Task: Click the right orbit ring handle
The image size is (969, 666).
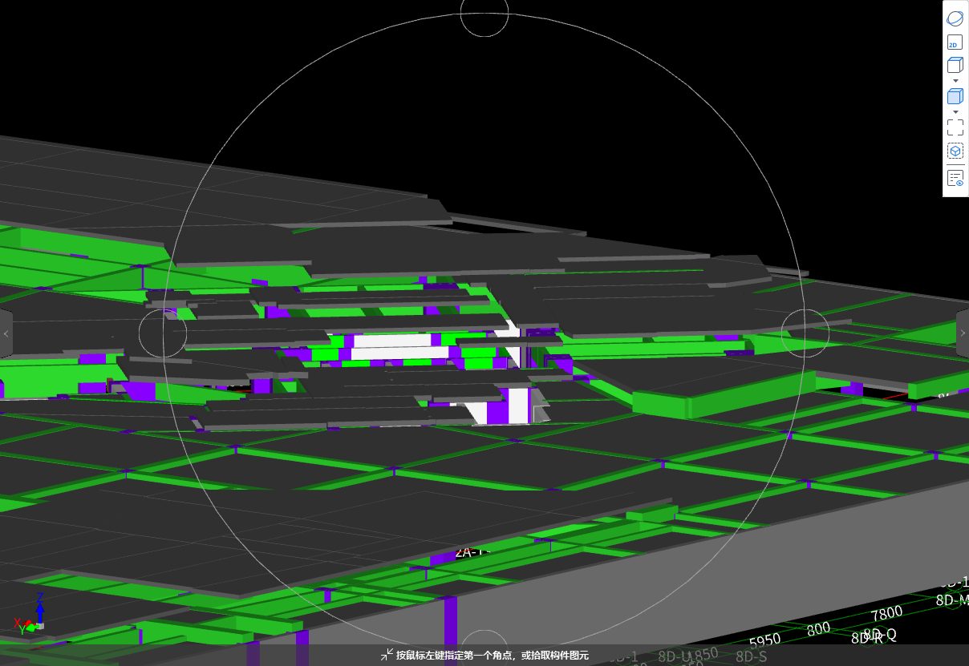Action: pyautogui.click(x=805, y=333)
